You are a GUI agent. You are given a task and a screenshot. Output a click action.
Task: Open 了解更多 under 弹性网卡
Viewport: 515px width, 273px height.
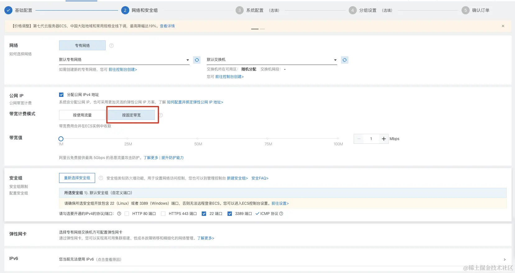pos(206,238)
